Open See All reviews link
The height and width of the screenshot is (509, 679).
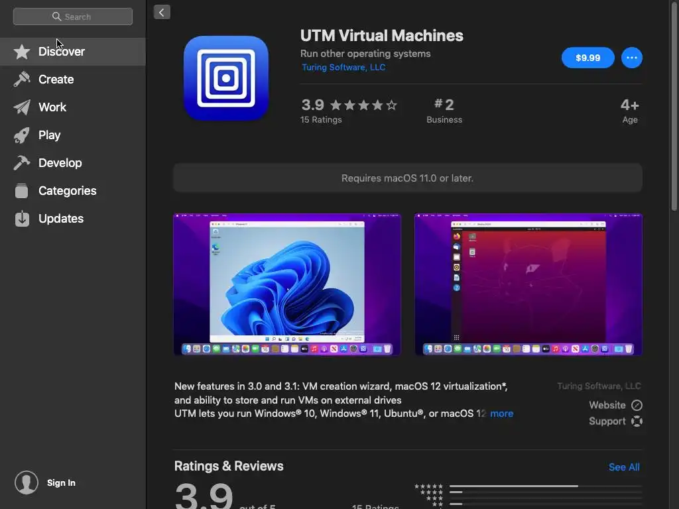[624, 467]
